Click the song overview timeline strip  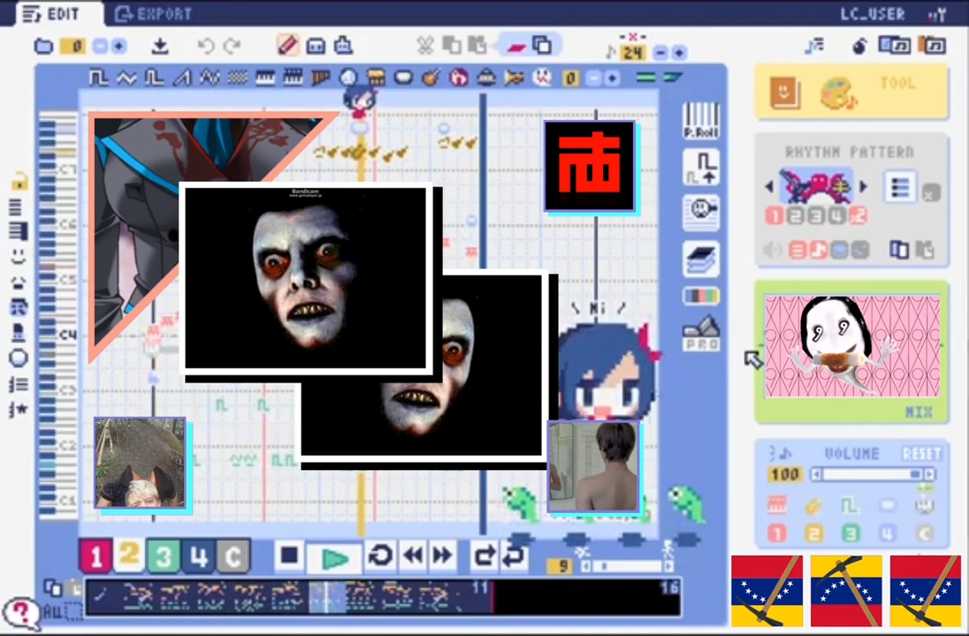(x=383, y=597)
